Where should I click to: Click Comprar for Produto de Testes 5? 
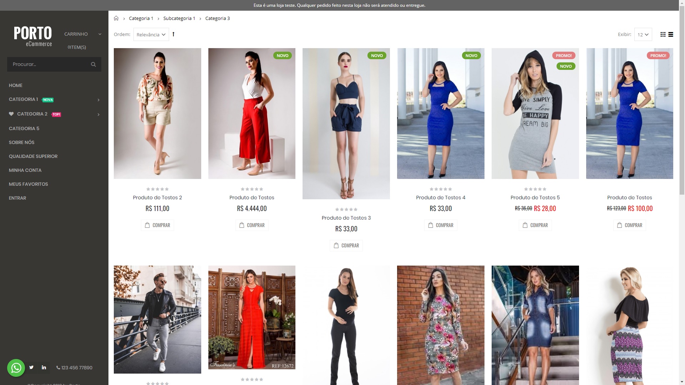[x=535, y=225]
